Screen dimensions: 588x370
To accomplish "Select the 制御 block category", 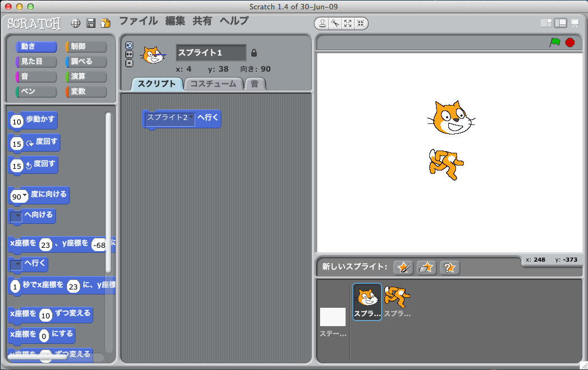I will 86,46.
